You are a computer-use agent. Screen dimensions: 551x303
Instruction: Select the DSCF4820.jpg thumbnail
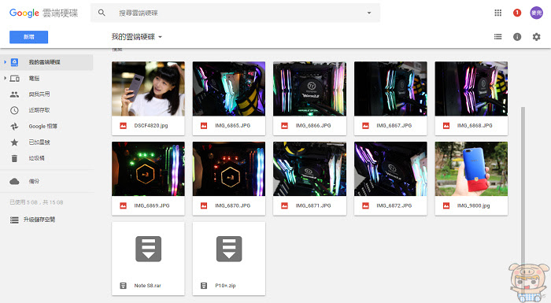[x=148, y=89]
